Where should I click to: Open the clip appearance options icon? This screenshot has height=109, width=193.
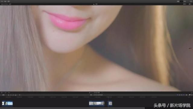(x=187, y=95)
